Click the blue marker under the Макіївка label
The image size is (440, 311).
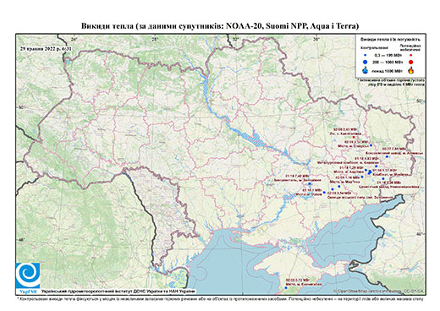click(383, 178)
